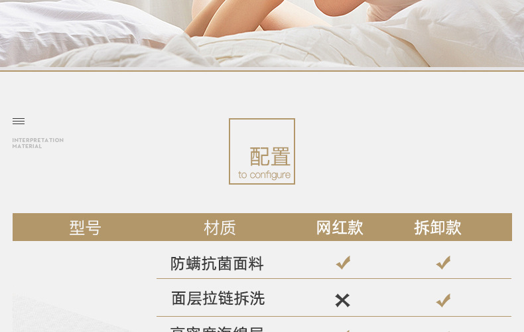524x332 pixels.
Task: Click the gold divider line under banner
Action: coord(262,70)
